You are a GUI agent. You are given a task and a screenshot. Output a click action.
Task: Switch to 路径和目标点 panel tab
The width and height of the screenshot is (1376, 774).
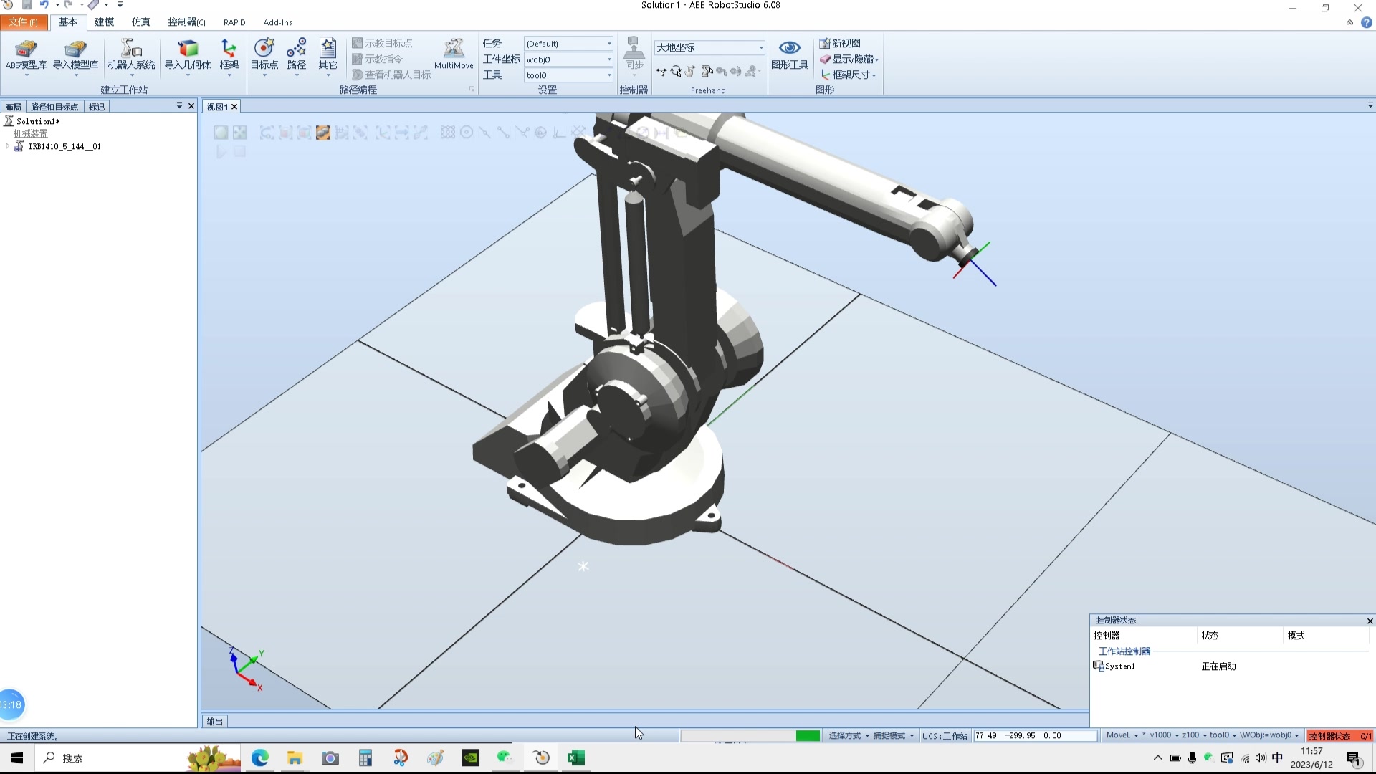(x=54, y=107)
